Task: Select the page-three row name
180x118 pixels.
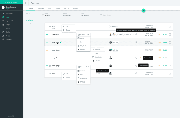Action: pyautogui.click(x=56, y=50)
